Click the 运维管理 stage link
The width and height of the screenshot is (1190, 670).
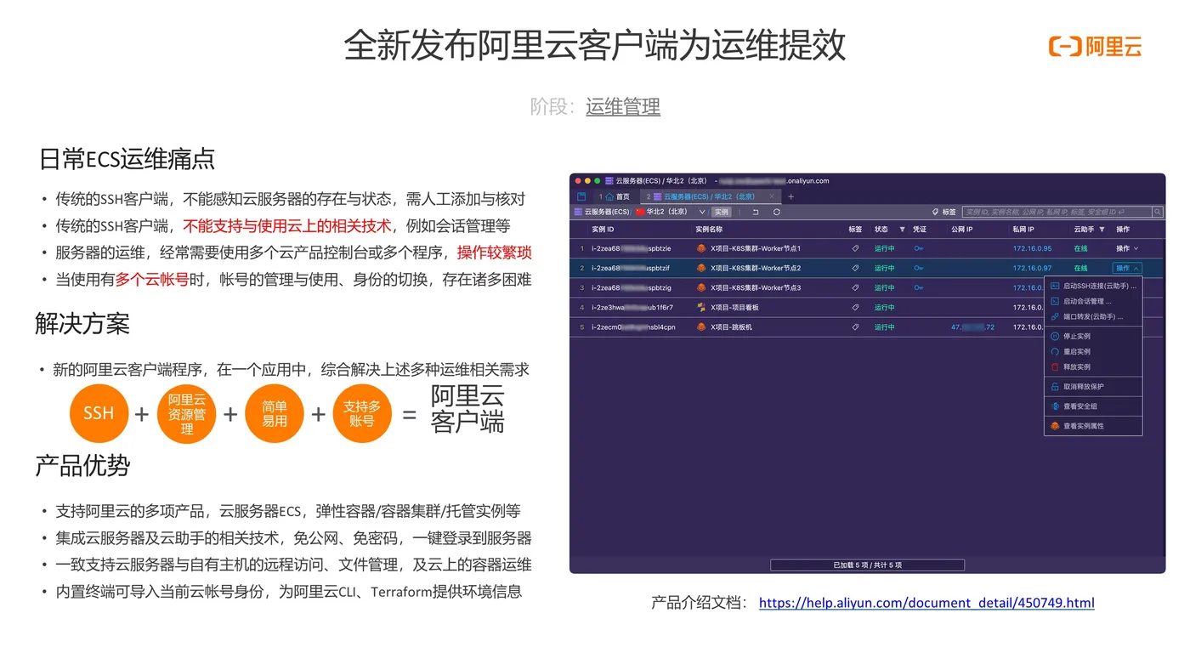tap(623, 106)
